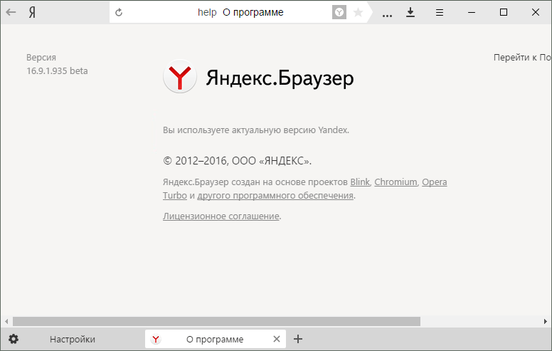Bookmark this page with the star icon

[358, 13]
